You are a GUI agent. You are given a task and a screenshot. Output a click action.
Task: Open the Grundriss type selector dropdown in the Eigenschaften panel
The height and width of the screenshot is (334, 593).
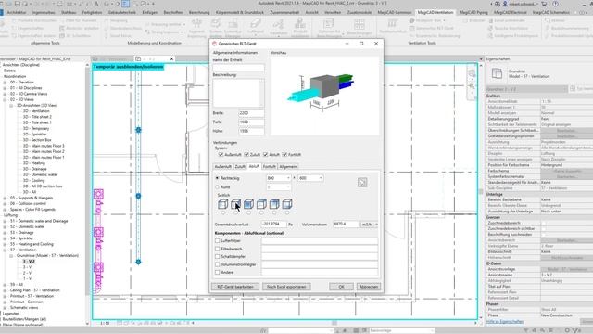(526, 89)
